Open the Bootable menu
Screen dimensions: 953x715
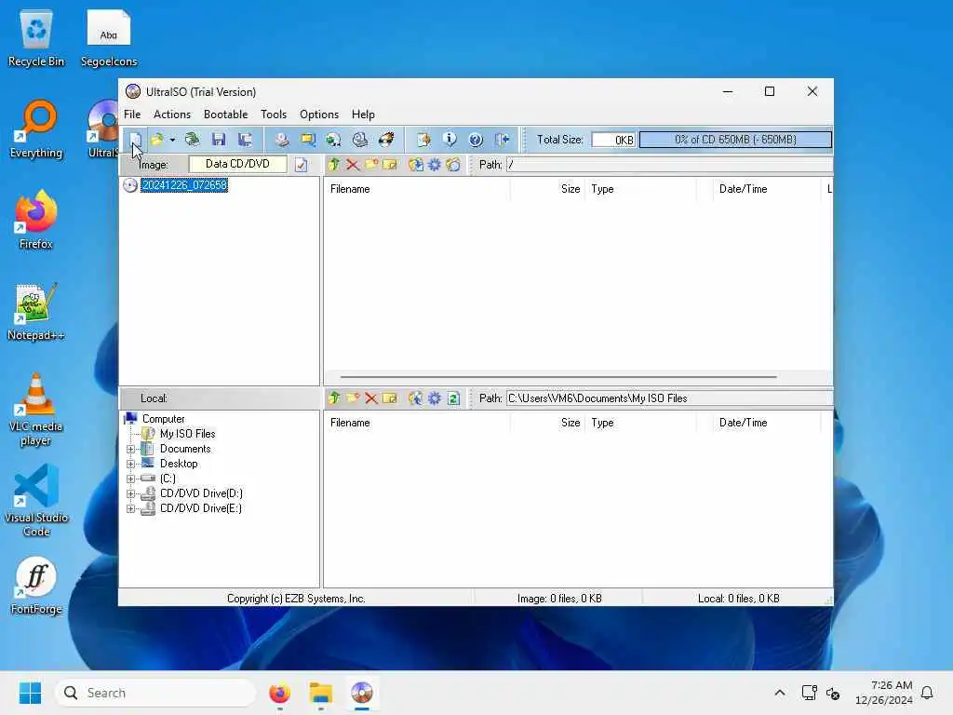click(x=225, y=115)
